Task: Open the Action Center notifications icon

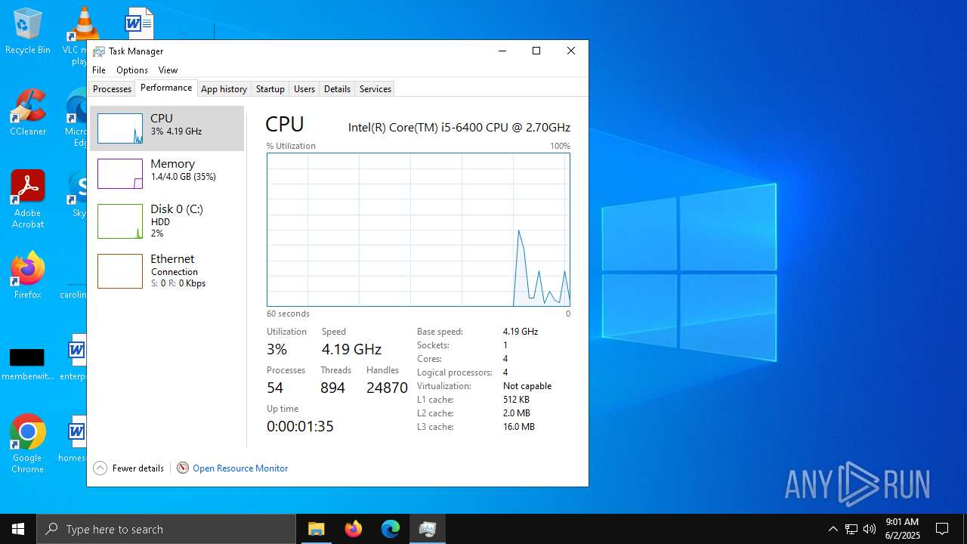Action: click(x=942, y=529)
